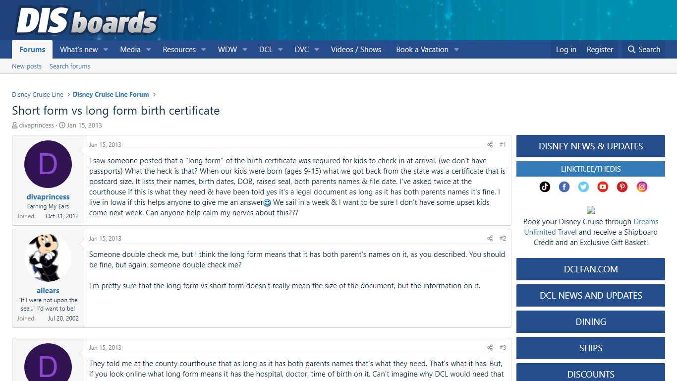This screenshot has height=381, width=677.
Task: Click DCLFAN.COM button
Action: [591, 269]
